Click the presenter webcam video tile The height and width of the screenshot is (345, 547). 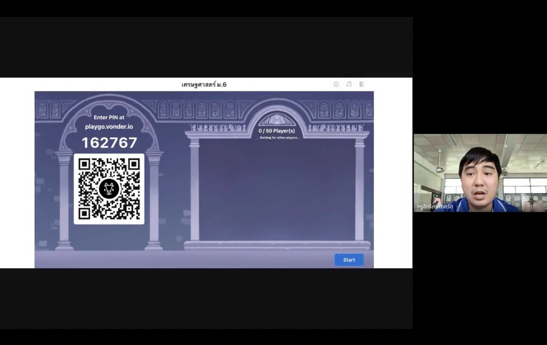point(480,173)
